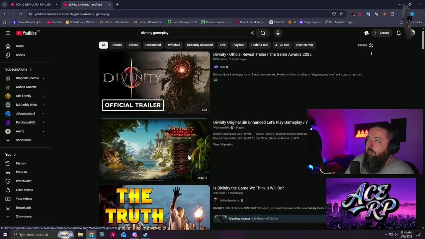This screenshot has height=239, width=425.
Task: Reload the page in Chrome
Action: (x=21, y=14)
